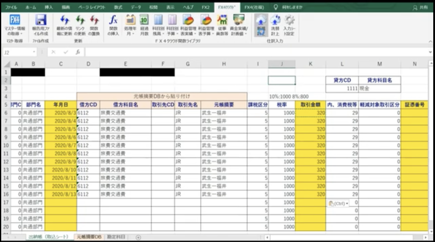Click the formula bar cancel X icon
The image size is (435, 242).
(x=53, y=52)
